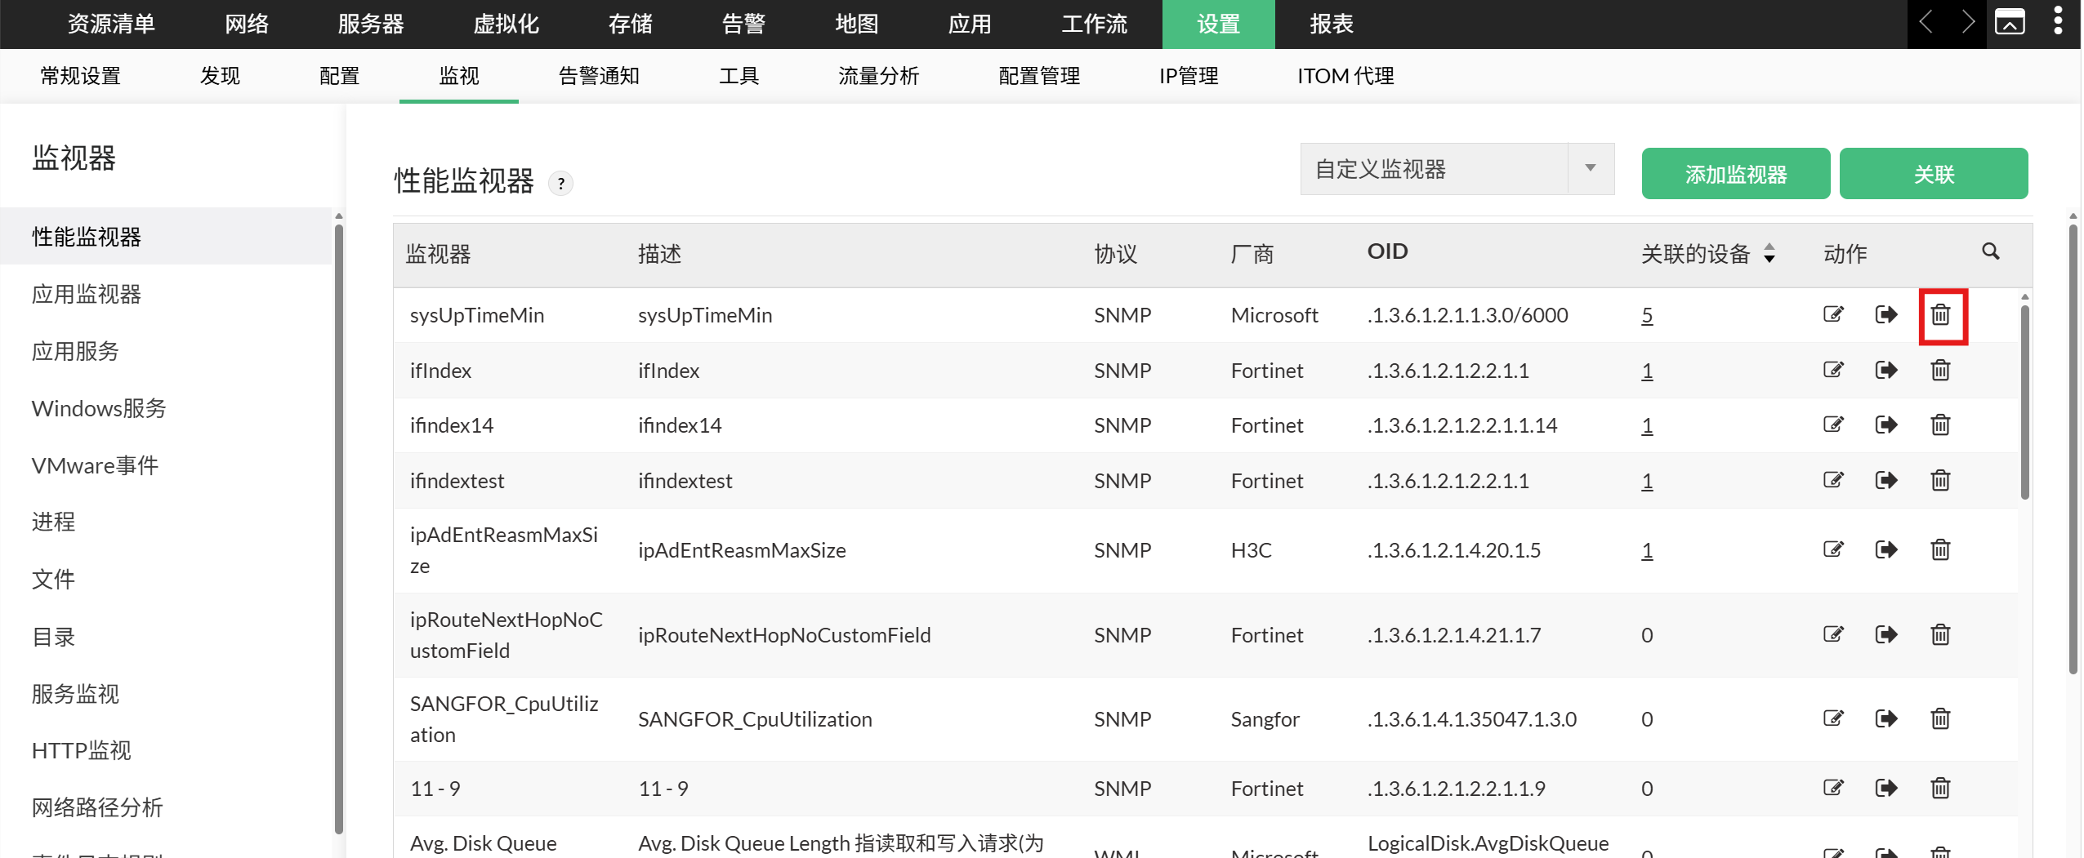Click associate icon for ifIndex row

tap(1885, 370)
